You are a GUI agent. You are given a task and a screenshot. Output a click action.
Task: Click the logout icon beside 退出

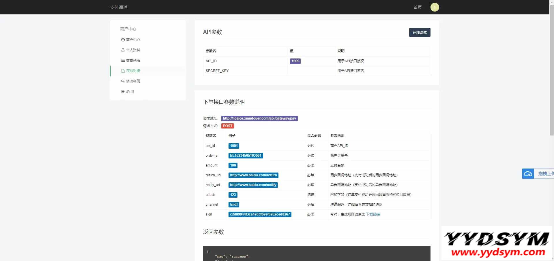[123, 92]
